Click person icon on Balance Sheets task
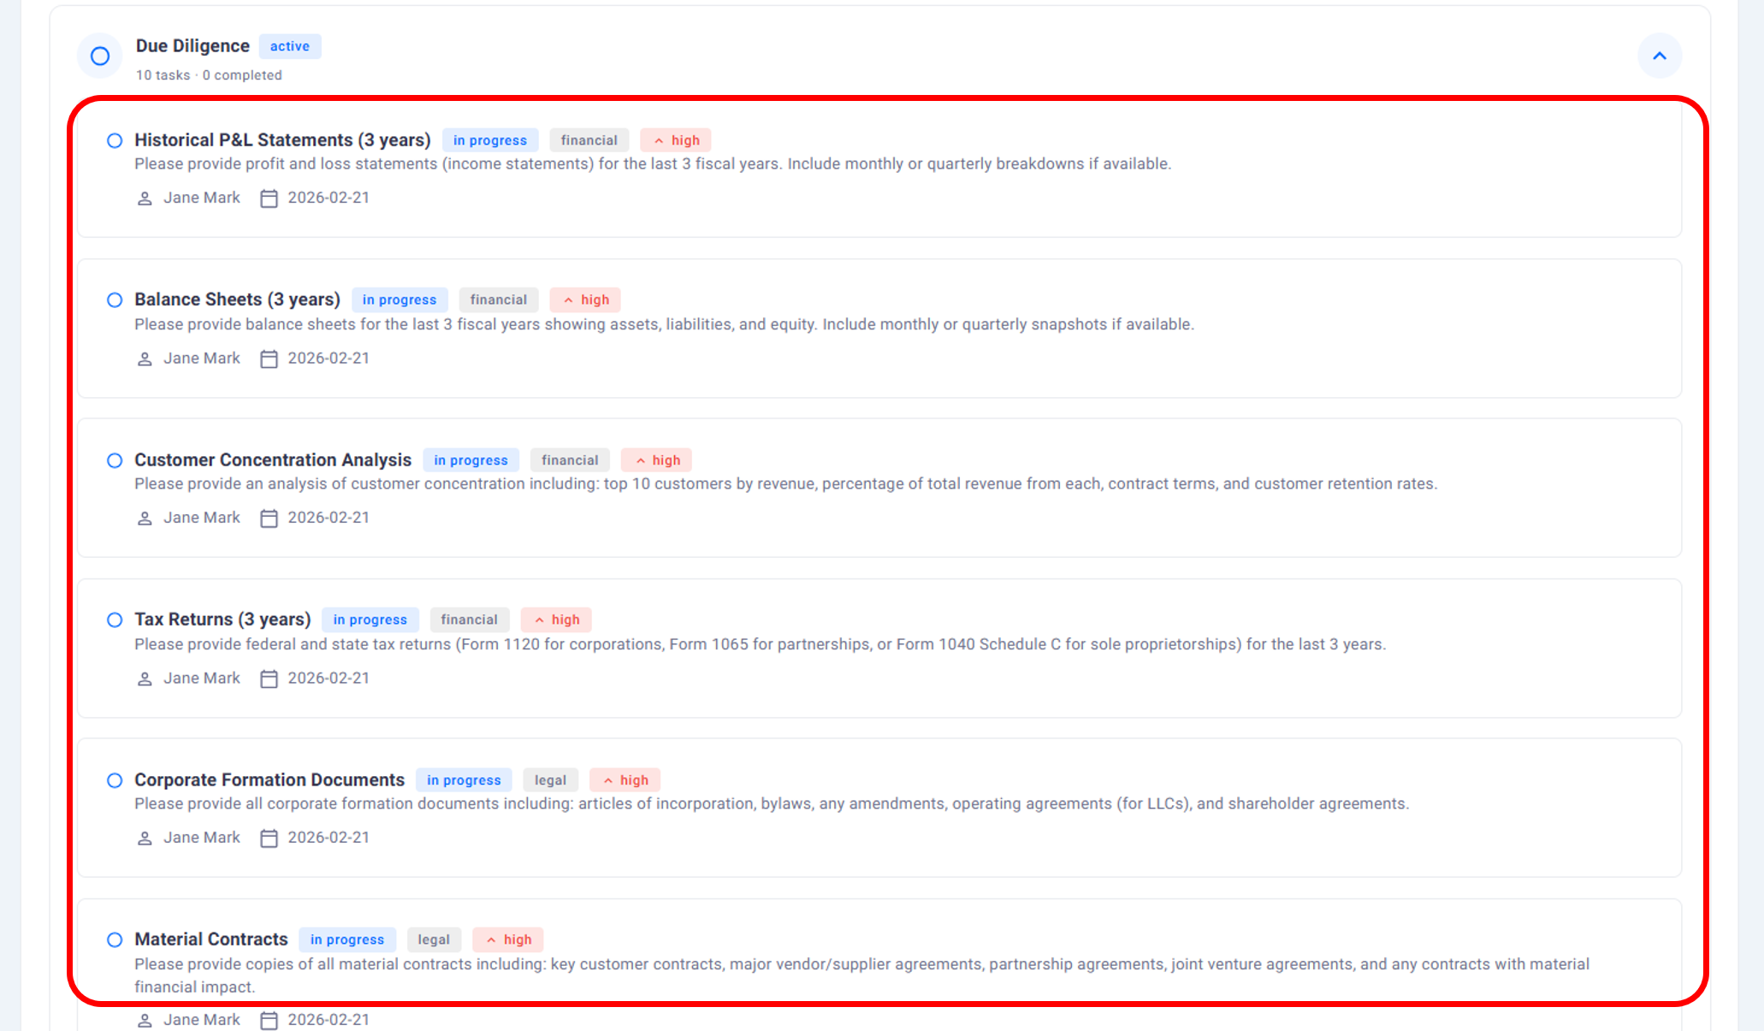1764x1031 pixels. [x=145, y=358]
